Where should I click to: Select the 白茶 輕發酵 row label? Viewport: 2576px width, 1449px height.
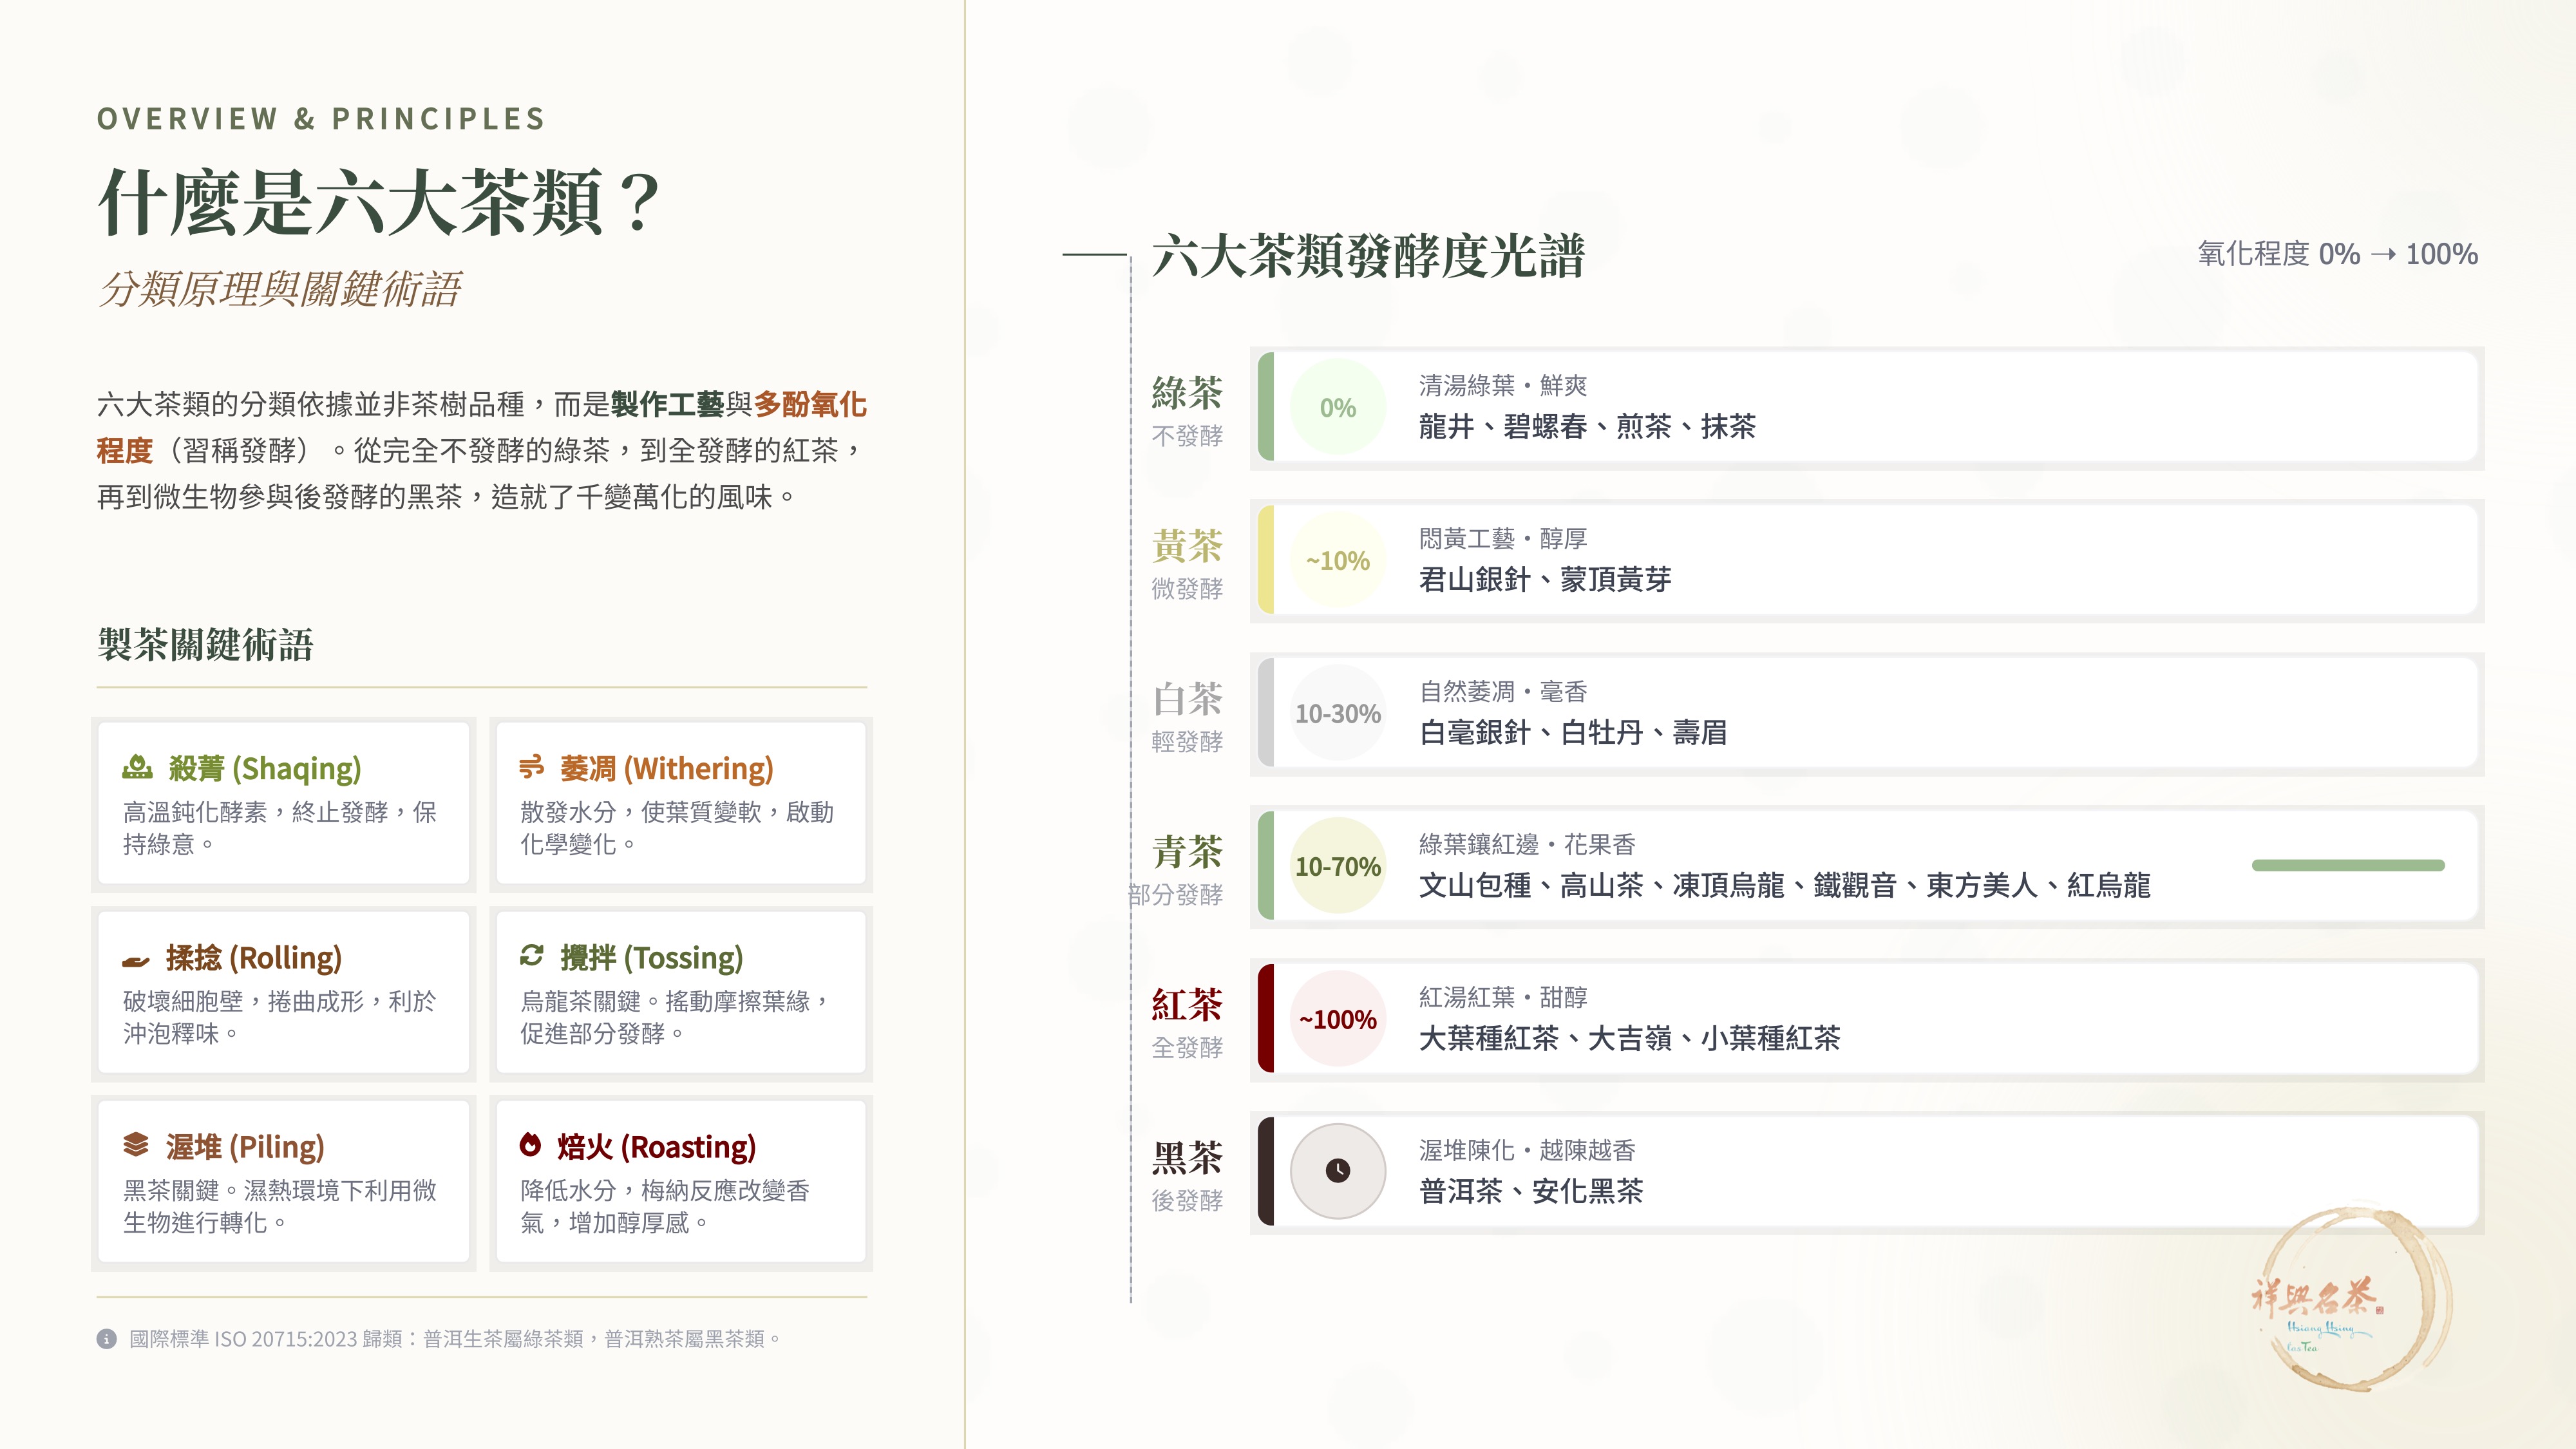pos(1186,716)
